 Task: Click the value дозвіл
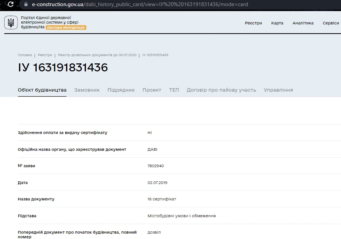[154, 232]
